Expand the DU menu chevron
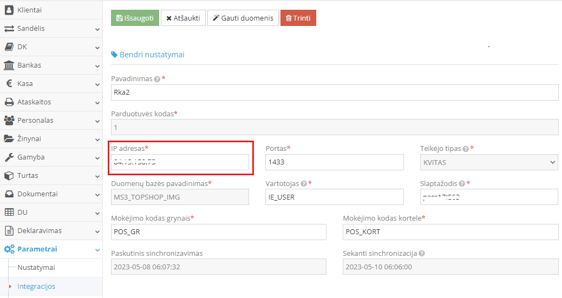 (97, 214)
